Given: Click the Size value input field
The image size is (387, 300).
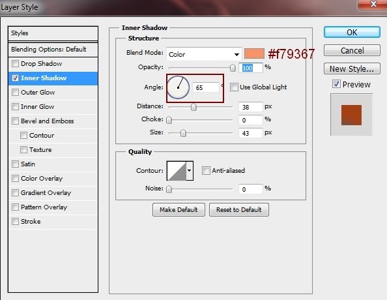Looking at the screenshot, I should pos(251,133).
